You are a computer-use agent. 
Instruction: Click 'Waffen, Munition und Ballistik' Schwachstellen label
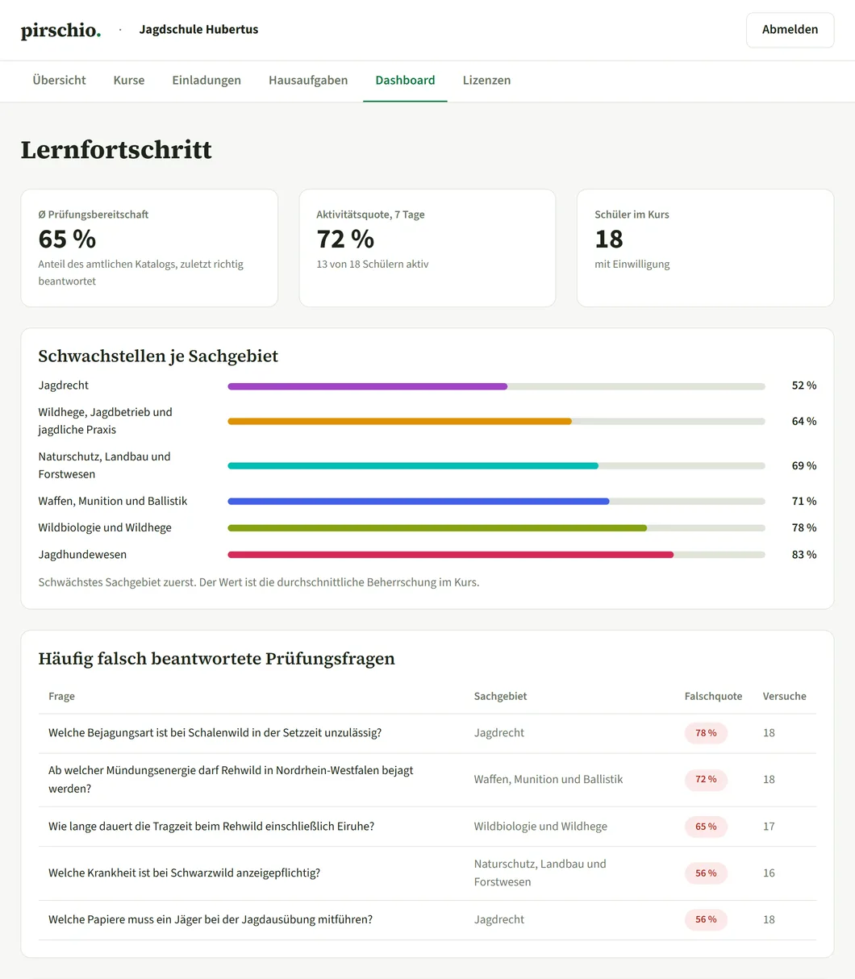click(113, 501)
